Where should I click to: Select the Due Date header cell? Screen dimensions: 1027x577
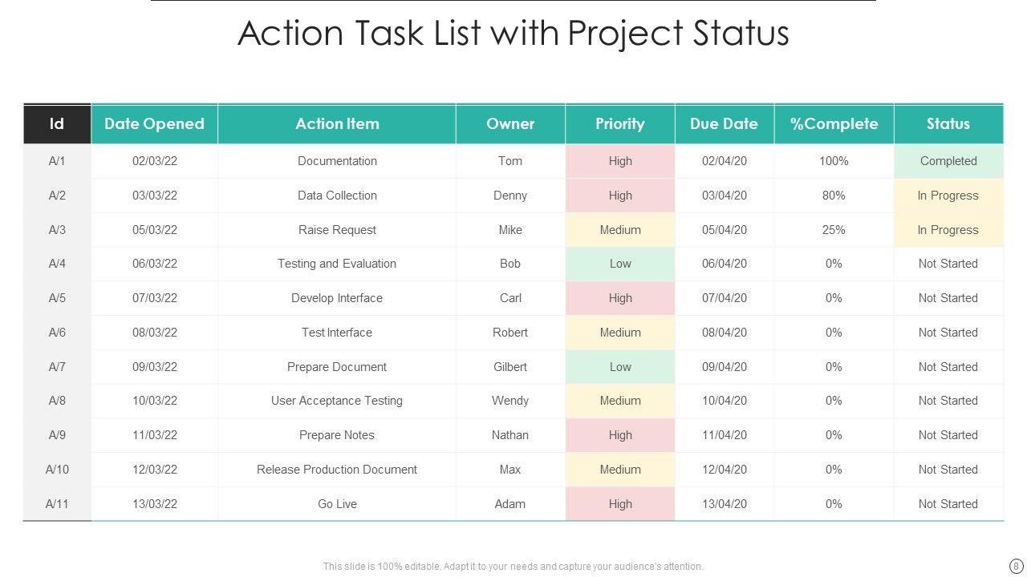tap(724, 124)
